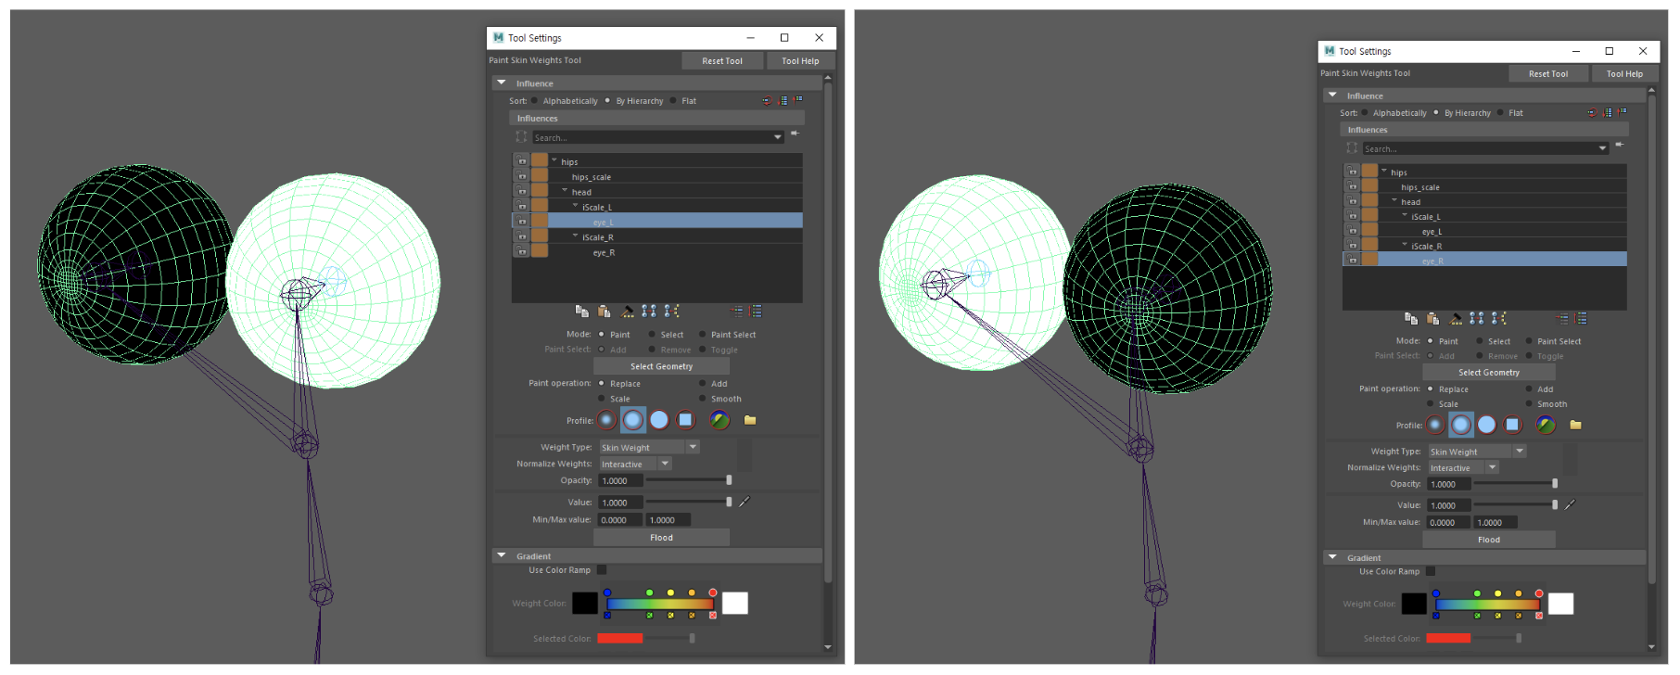The height and width of the screenshot is (675, 1680).
Task: Collapse the Gradient section in left window
Action: [x=502, y=556]
